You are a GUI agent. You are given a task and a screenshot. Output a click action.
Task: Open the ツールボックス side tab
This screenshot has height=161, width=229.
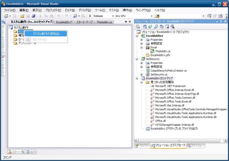pos(3,65)
